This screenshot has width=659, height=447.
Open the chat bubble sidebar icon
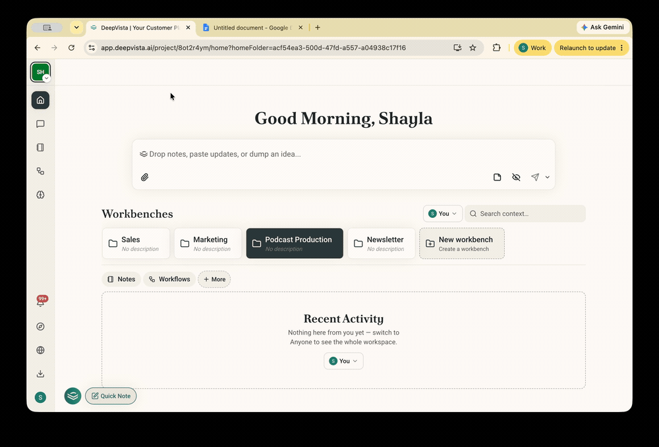[40, 124]
